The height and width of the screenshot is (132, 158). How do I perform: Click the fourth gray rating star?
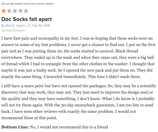click(20, 11)
